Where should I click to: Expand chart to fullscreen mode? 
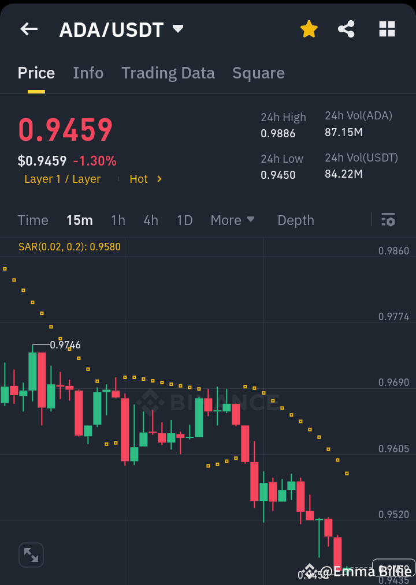click(31, 554)
